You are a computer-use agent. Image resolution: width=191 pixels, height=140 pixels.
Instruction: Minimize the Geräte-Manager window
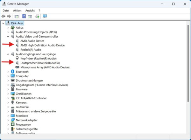(162, 4)
